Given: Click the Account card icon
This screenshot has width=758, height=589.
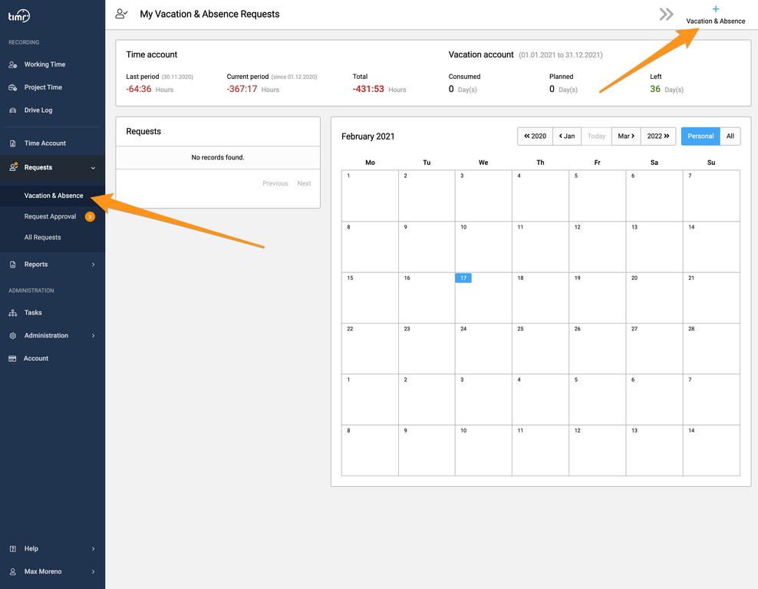Looking at the screenshot, I should pos(12,358).
